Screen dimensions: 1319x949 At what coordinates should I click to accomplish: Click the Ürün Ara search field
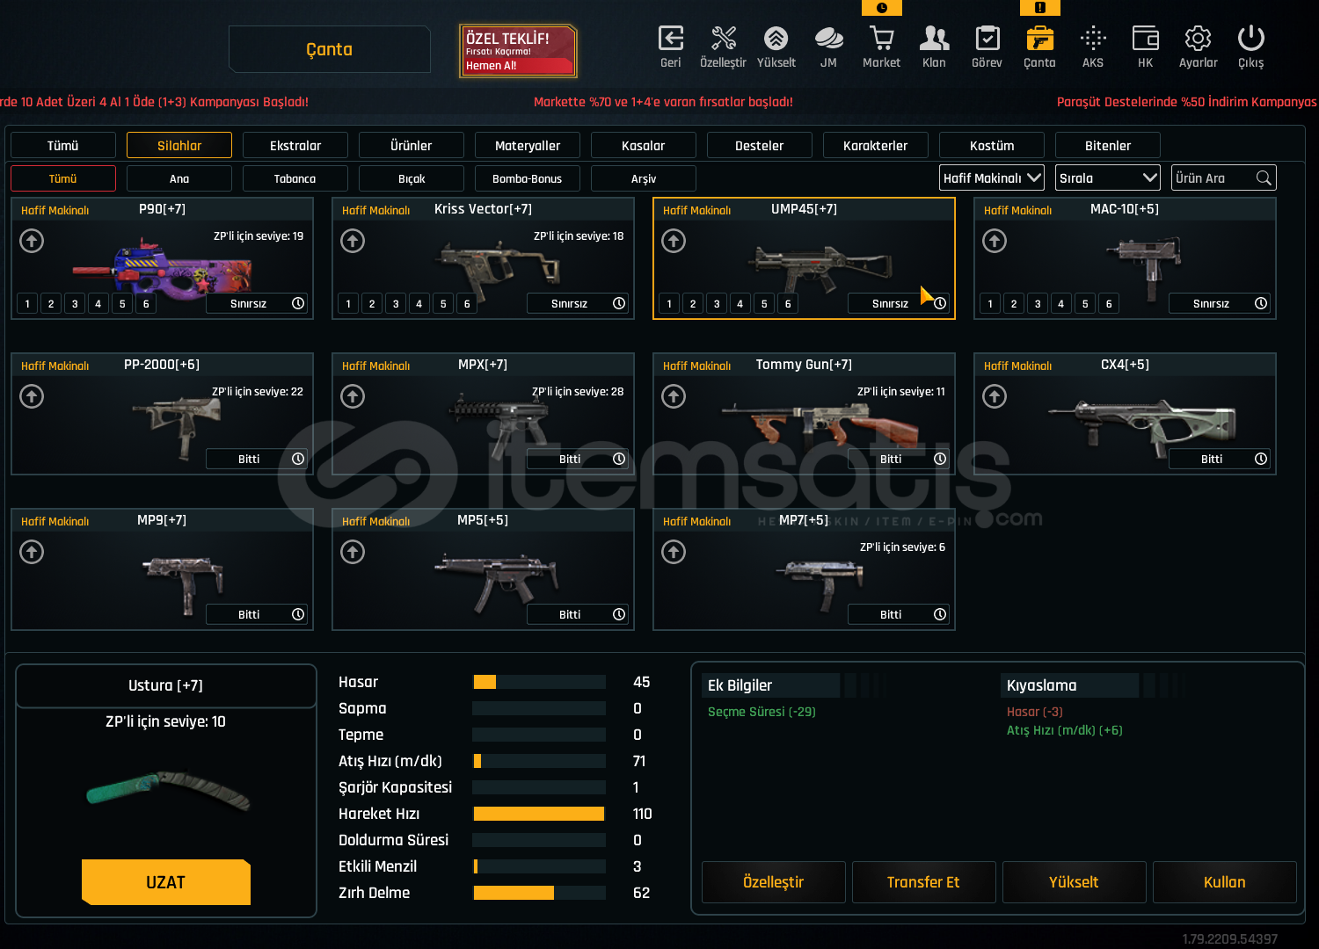tap(1213, 178)
